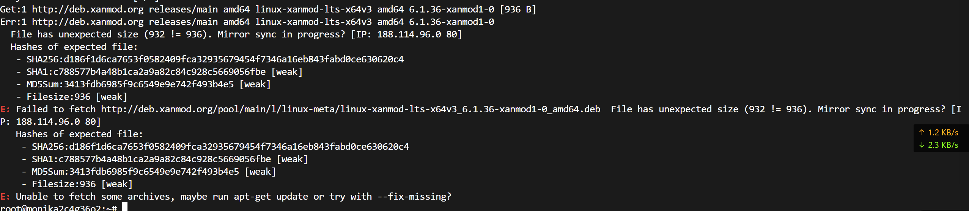Click the red E: marker before 'Failed to fetch'
The width and height of the screenshot is (969, 211).
tap(5, 109)
